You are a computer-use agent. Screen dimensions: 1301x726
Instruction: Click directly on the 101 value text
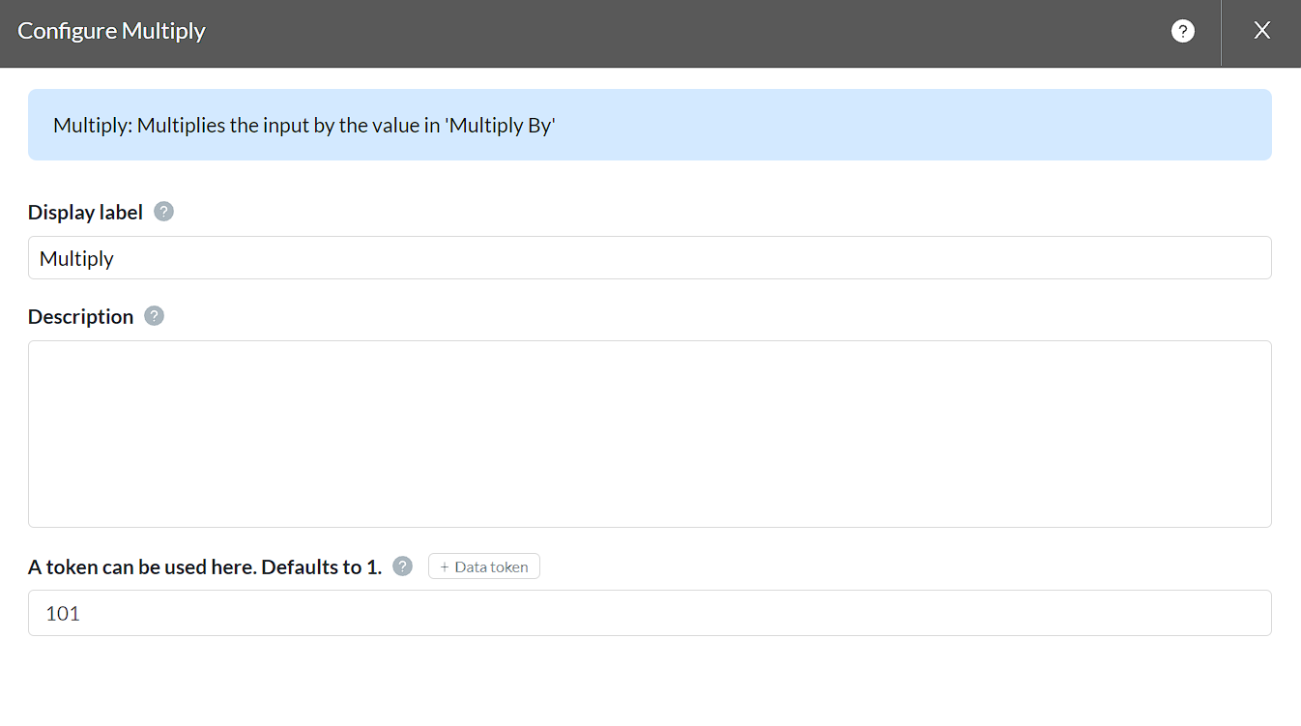click(63, 614)
